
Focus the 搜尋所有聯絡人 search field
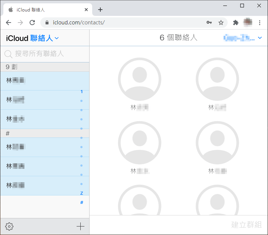tap(45, 54)
